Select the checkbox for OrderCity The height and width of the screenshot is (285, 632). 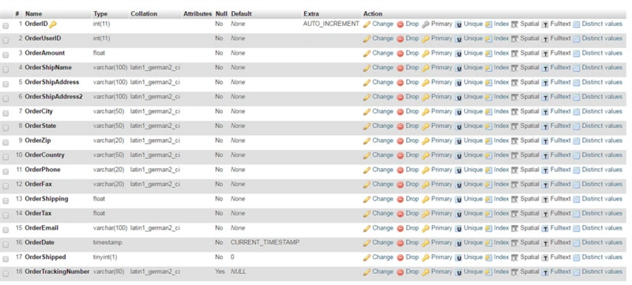click(x=6, y=113)
